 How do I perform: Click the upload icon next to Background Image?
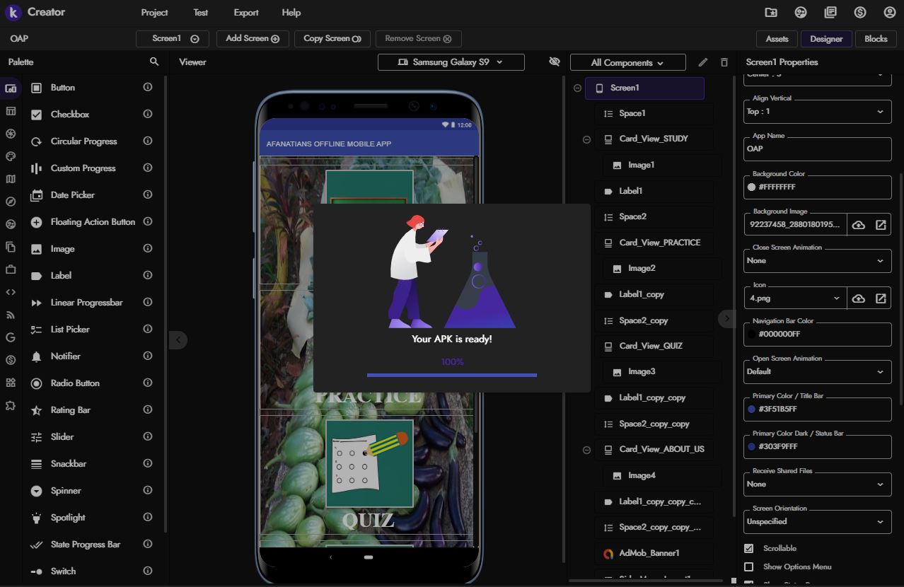(858, 225)
